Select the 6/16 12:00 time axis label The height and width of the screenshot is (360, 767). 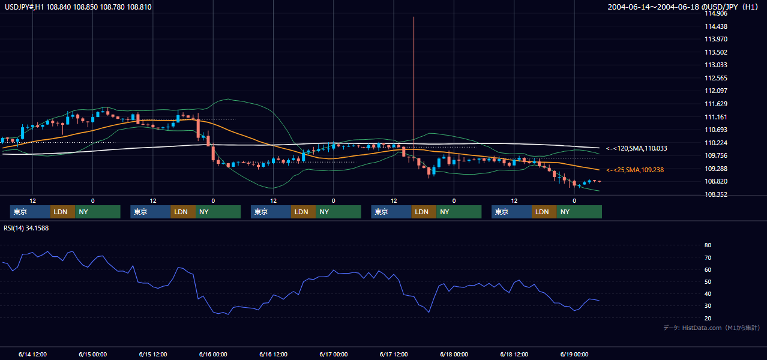[273, 354]
